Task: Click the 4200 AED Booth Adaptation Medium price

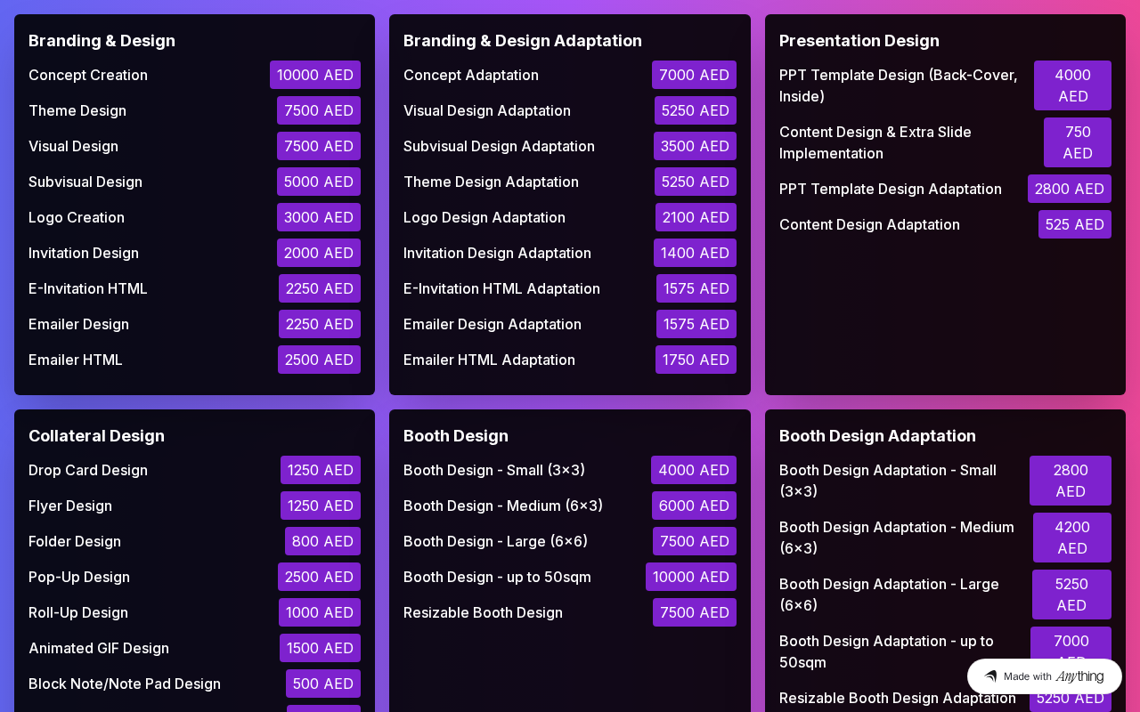Action: click(1071, 538)
